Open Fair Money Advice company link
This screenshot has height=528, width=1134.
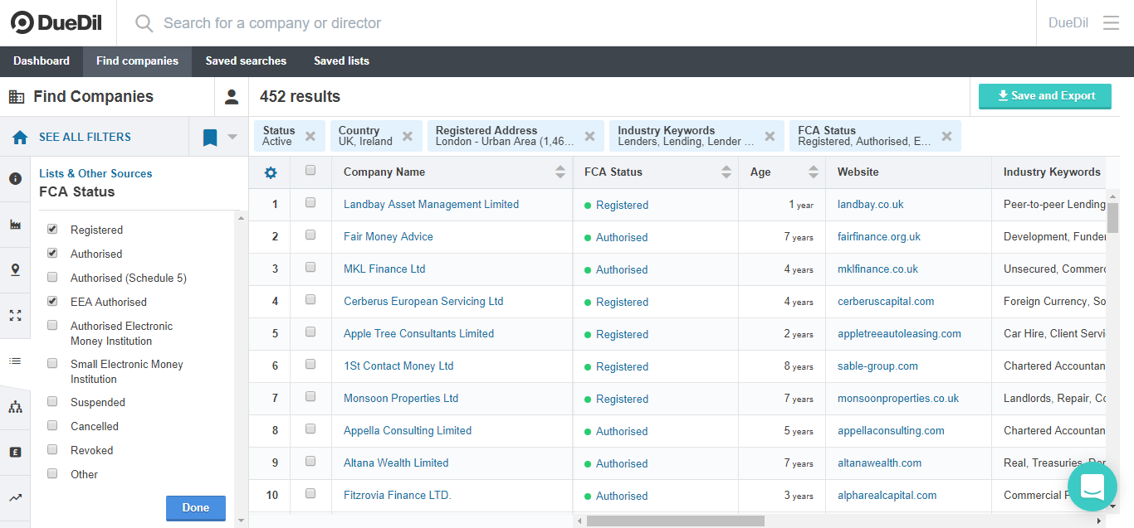389,237
